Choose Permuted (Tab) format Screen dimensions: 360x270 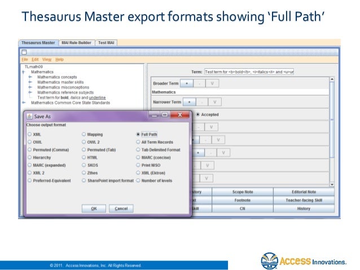[x=84, y=149]
